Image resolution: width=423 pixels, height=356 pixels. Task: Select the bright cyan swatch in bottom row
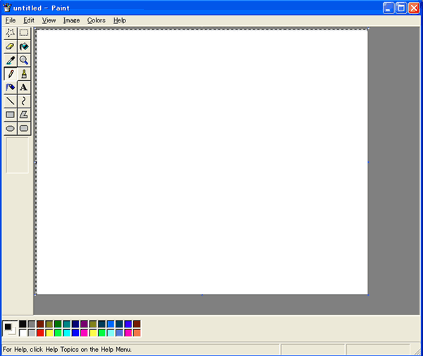[67, 333]
